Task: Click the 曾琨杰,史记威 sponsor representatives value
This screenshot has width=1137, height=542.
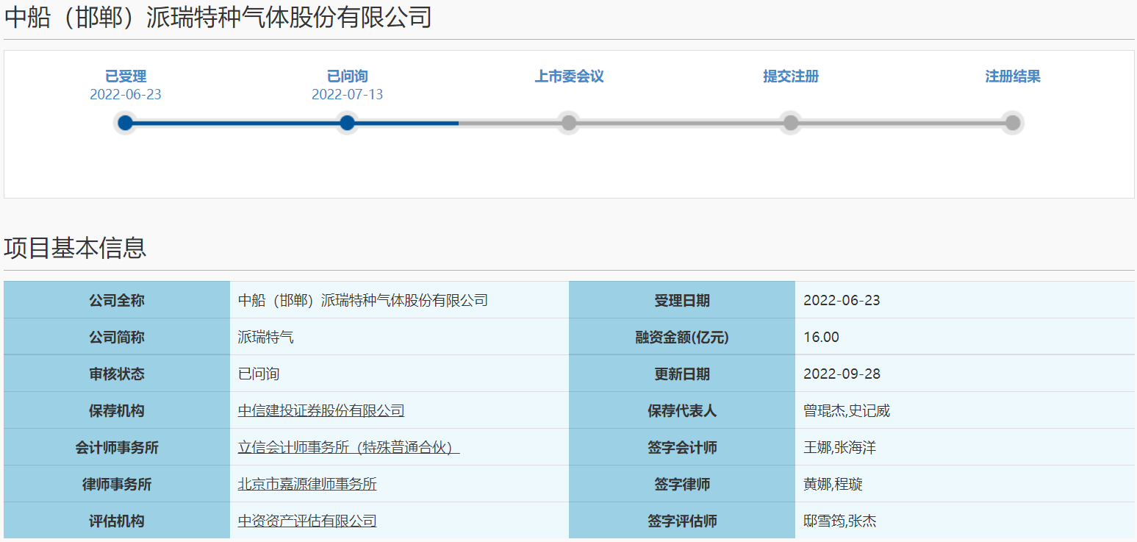Action: click(x=847, y=410)
